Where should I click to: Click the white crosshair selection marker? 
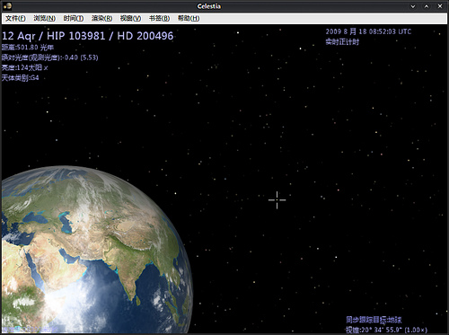277,200
